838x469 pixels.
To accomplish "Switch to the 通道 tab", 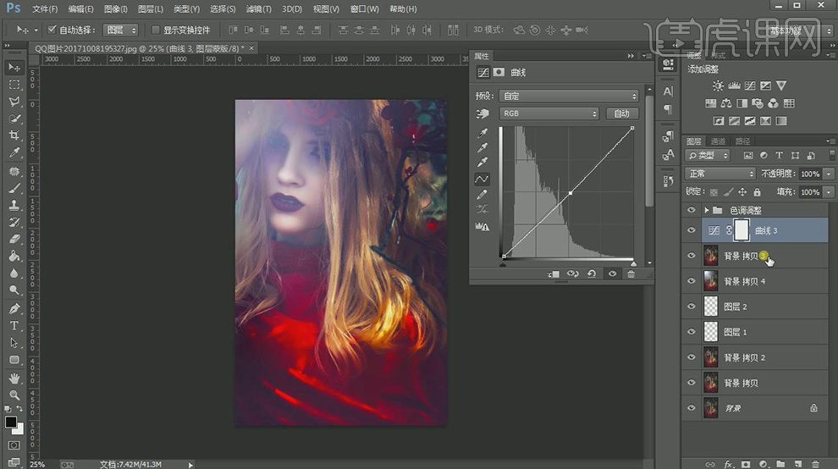I will point(718,141).
